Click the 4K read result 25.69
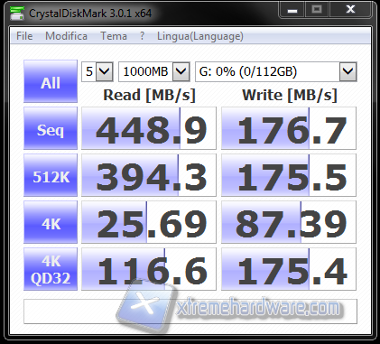The width and height of the screenshot is (380, 344). [x=149, y=222]
